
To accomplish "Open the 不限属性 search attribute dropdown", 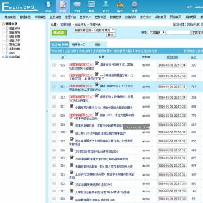I will 157,33.
